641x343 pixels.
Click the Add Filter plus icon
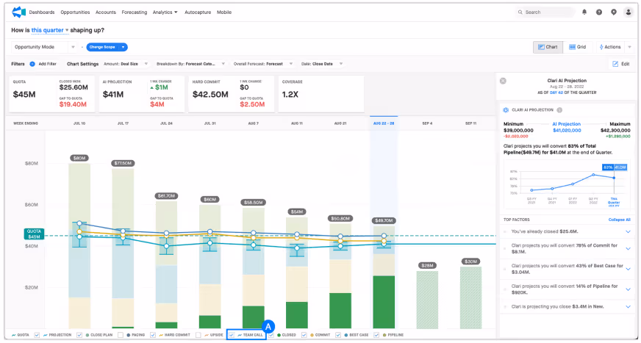click(32, 64)
